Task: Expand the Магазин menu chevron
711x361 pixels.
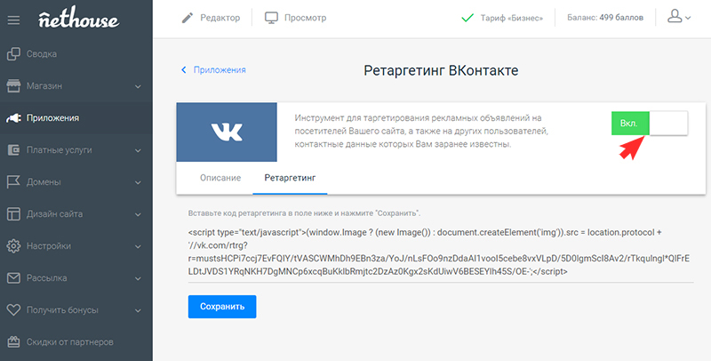Action: (139, 86)
